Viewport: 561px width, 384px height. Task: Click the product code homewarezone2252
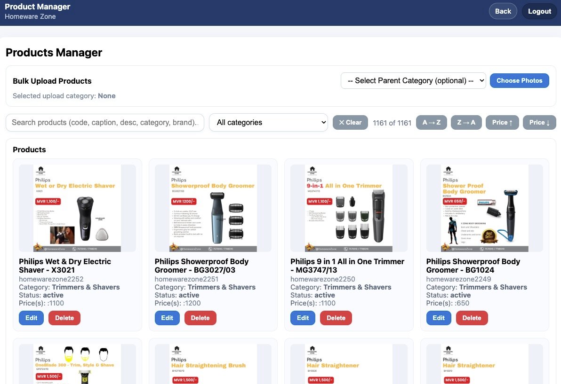pyautogui.click(x=50, y=279)
